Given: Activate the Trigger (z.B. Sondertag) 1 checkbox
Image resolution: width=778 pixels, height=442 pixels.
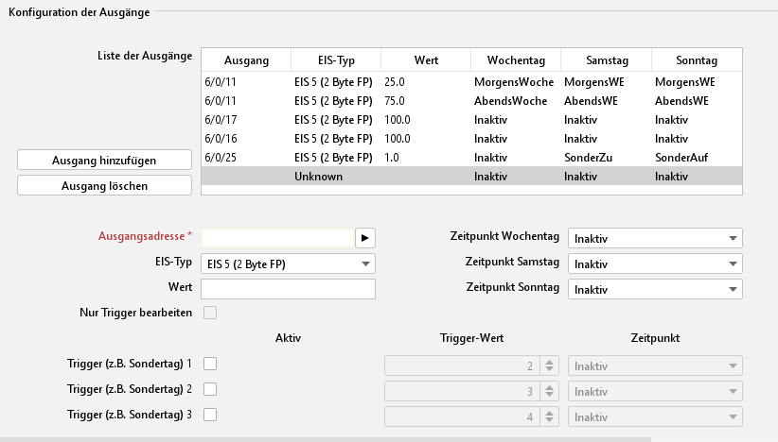Looking at the screenshot, I should (210, 364).
